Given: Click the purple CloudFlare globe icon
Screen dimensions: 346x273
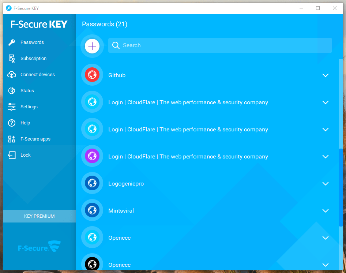Looking at the screenshot, I should 92,156.
